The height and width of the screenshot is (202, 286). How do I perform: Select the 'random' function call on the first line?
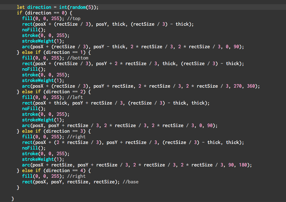click(x=78, y=7)
